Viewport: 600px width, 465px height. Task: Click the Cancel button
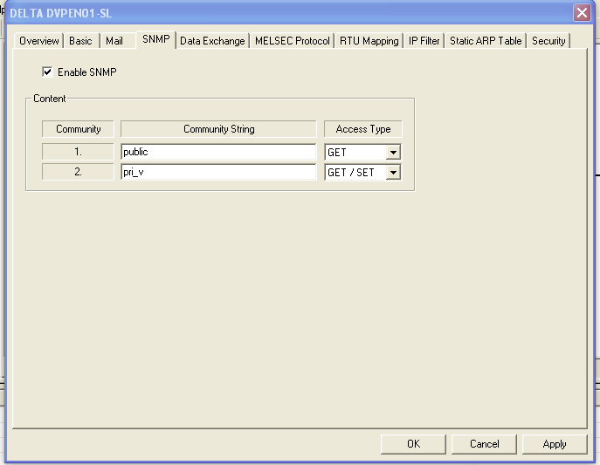pyautogui.click(x=484, y=444)
